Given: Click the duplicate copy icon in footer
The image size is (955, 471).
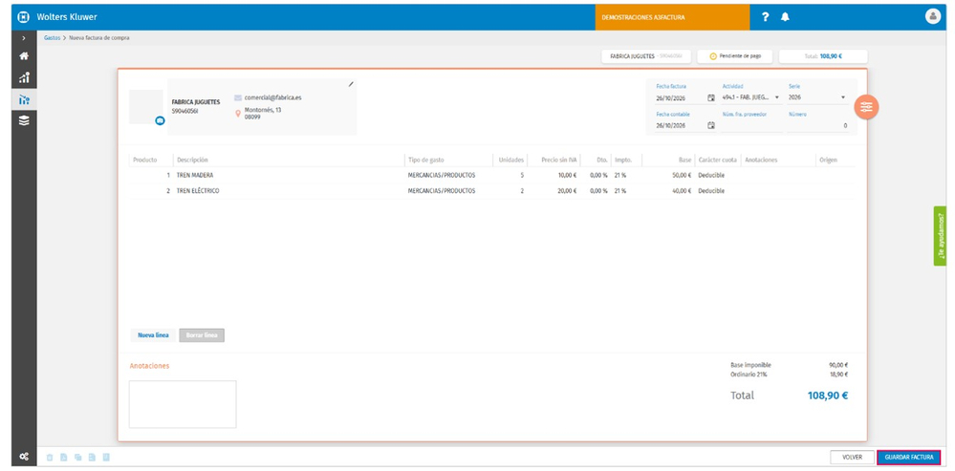Looking at the screenshot, I should point(78,457).
